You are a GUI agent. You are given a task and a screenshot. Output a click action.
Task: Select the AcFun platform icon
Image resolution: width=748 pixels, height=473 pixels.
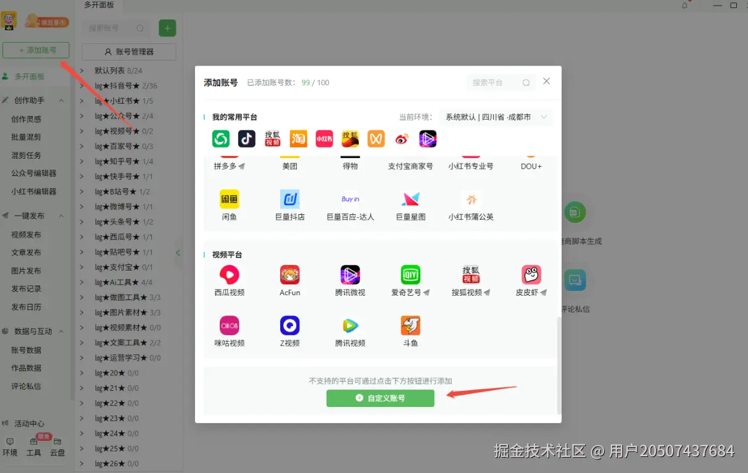tap(289, 275)
